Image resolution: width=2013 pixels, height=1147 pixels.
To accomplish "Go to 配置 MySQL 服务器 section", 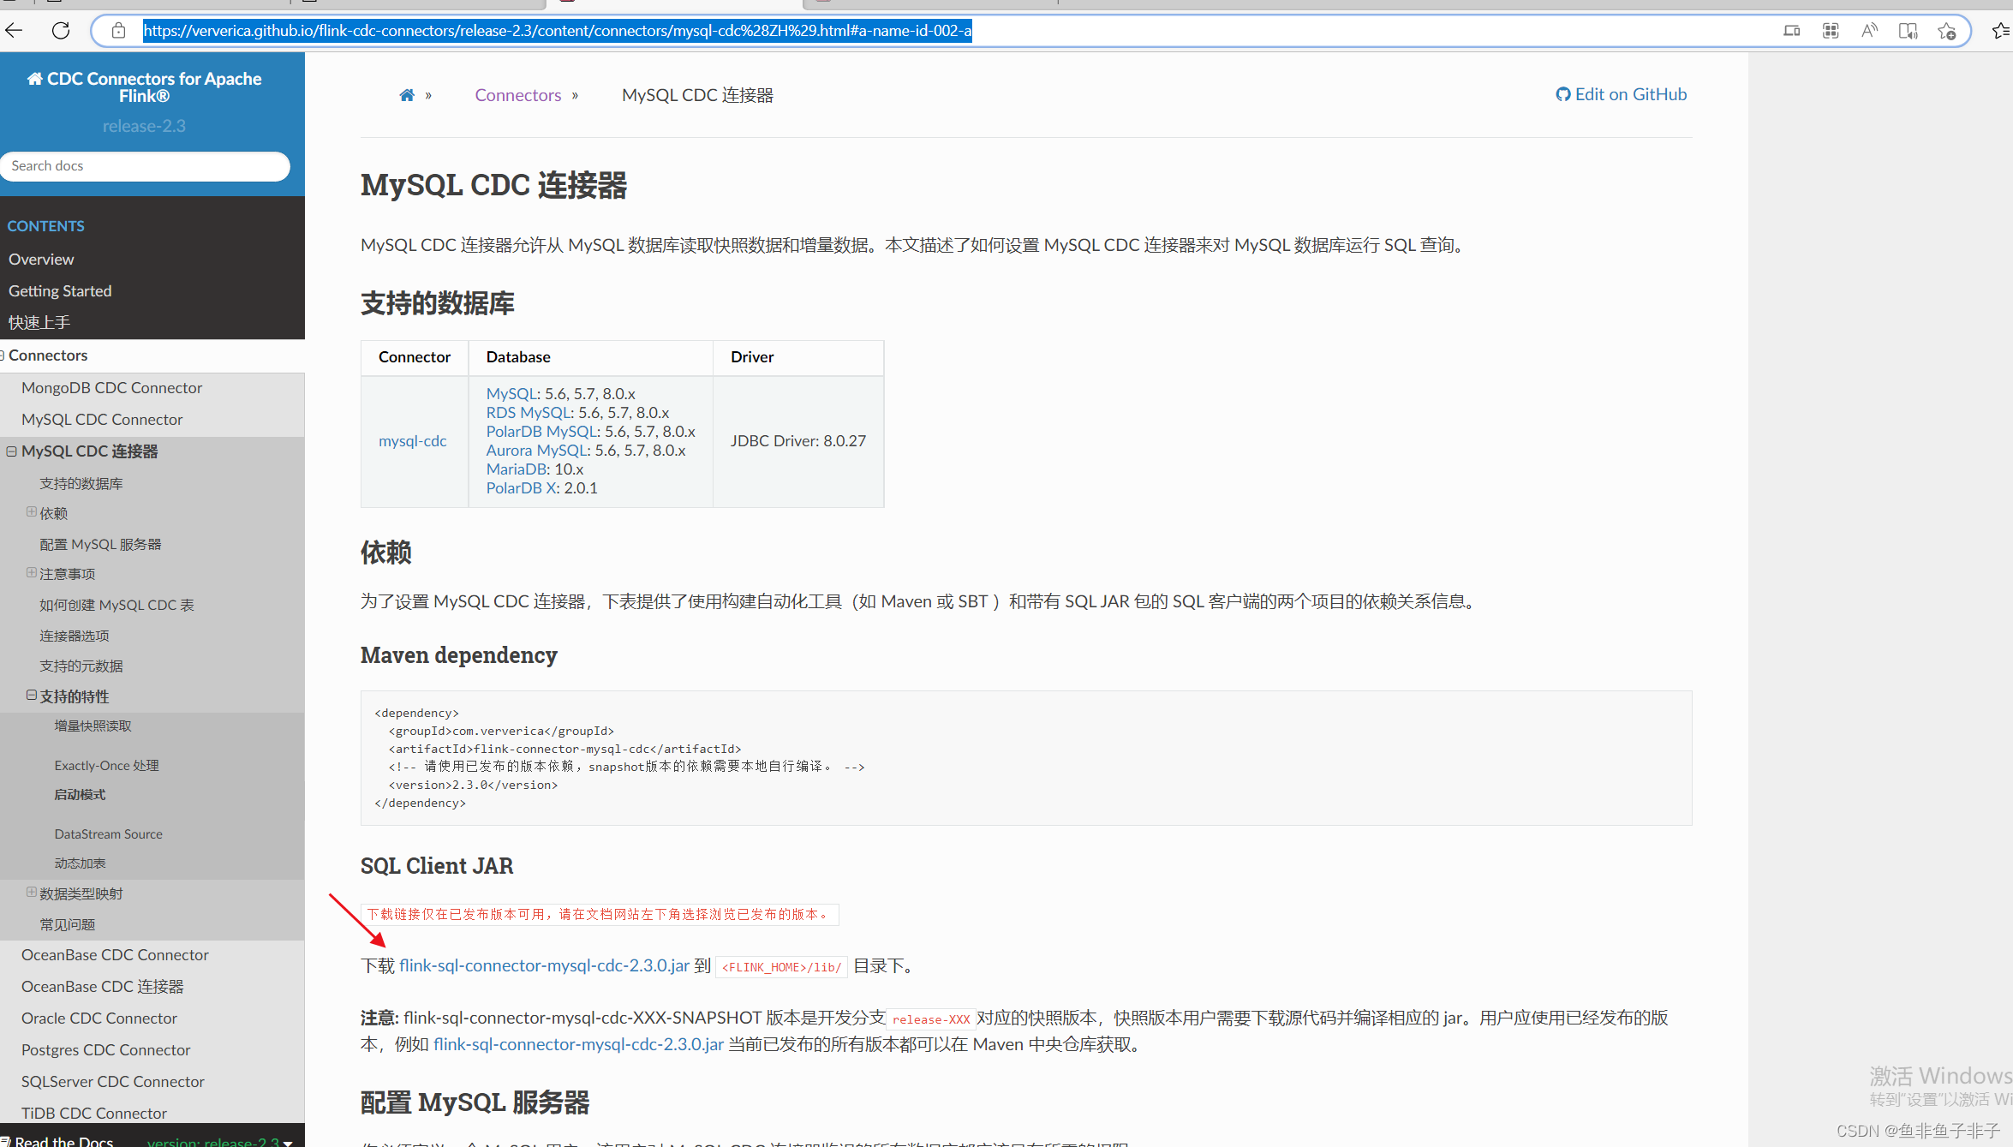I will [100, 544].
